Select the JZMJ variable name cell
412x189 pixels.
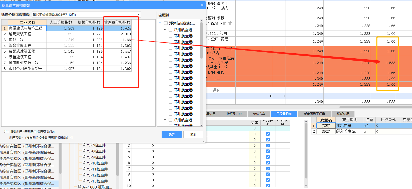click(326, 126)
